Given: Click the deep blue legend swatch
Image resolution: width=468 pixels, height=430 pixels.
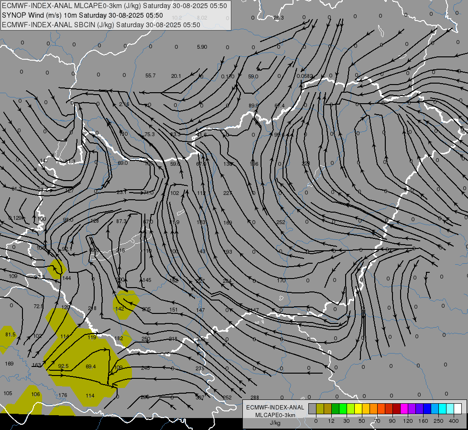Looking at the screenshot, I should point(427,408).
